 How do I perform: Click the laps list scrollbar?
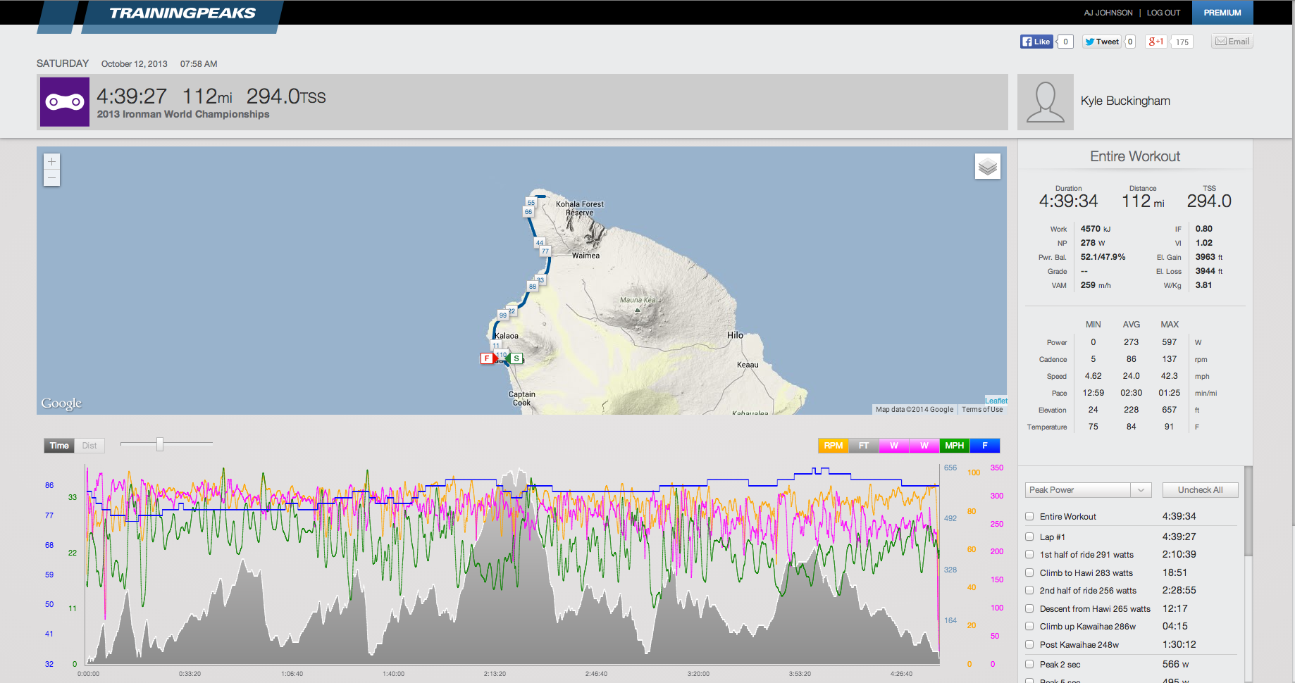[x=1248, y=510]
